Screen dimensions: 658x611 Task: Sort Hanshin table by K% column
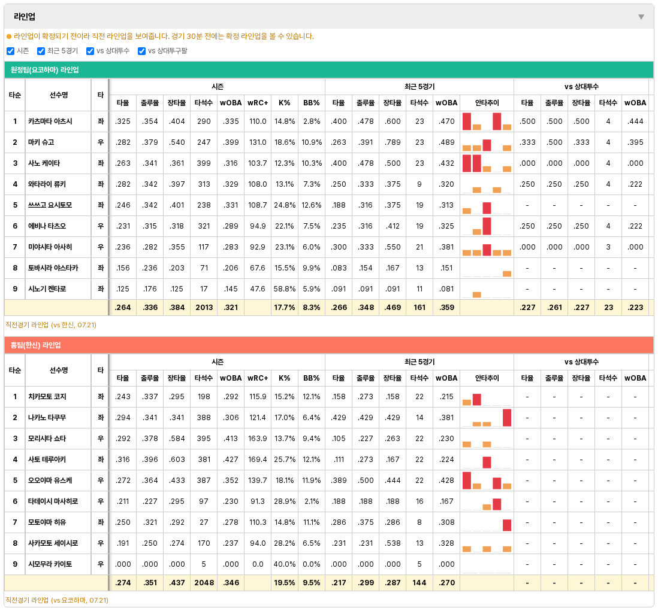(284, 378)
